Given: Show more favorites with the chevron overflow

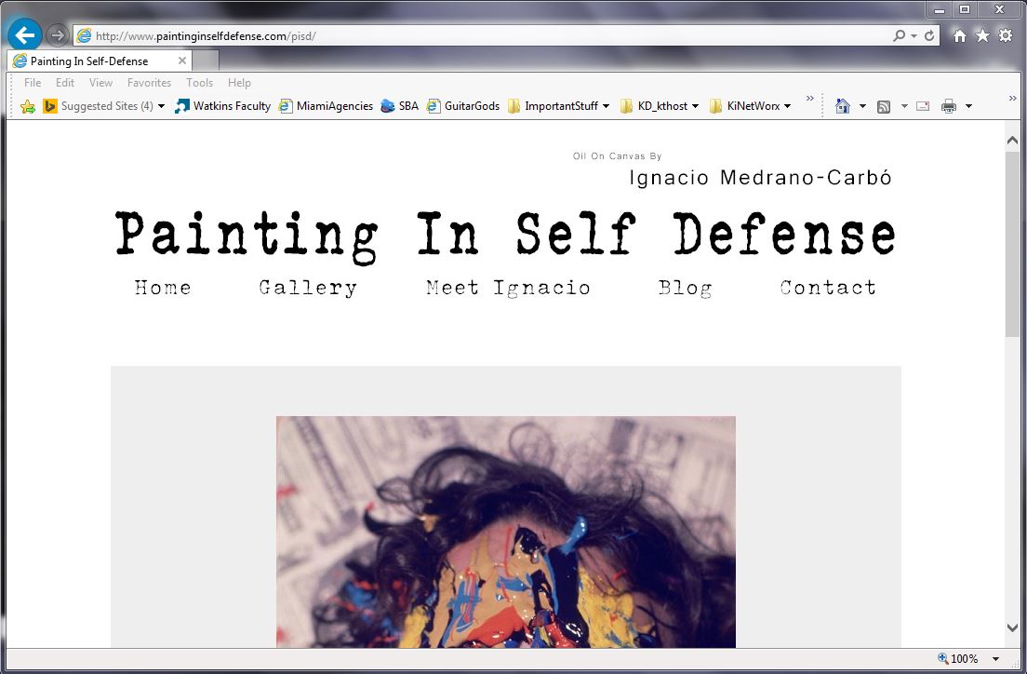Looking at the screenshot, I should [x=810, y=99].
